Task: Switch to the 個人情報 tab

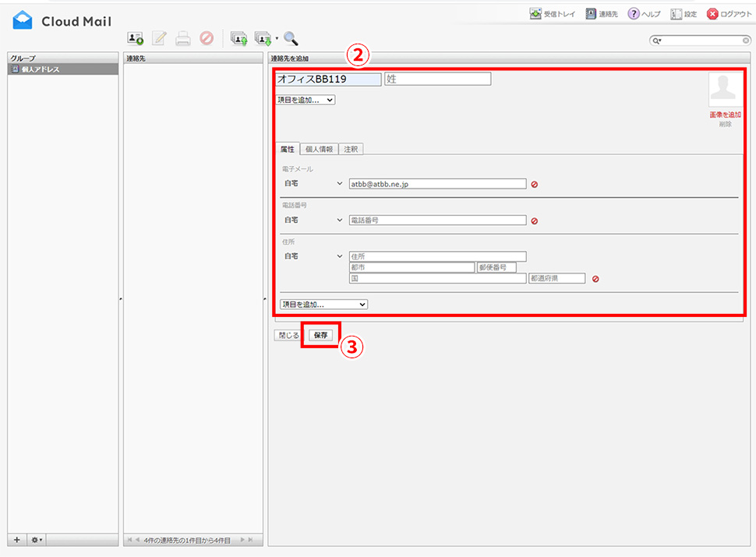Action: click(x=319, y=149)
